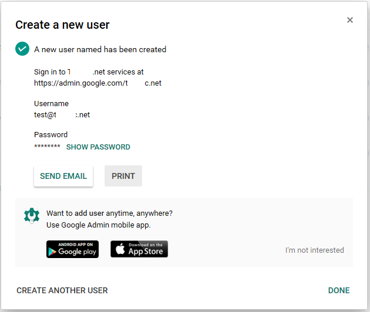Click the masked password asterisks
Viewport: 370px width, 312px height.
47,147
